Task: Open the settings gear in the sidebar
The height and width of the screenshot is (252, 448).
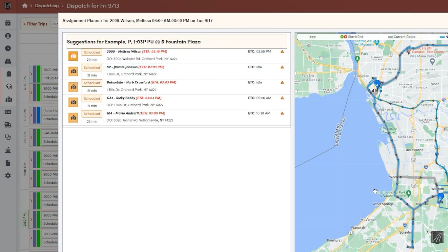Action: point(8,176)
